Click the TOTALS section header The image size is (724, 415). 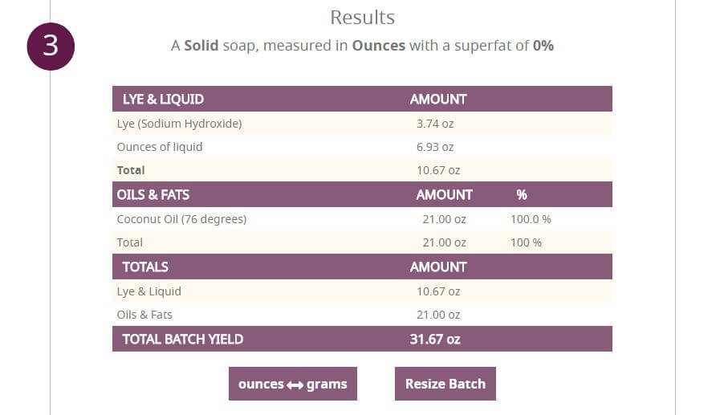145,266
